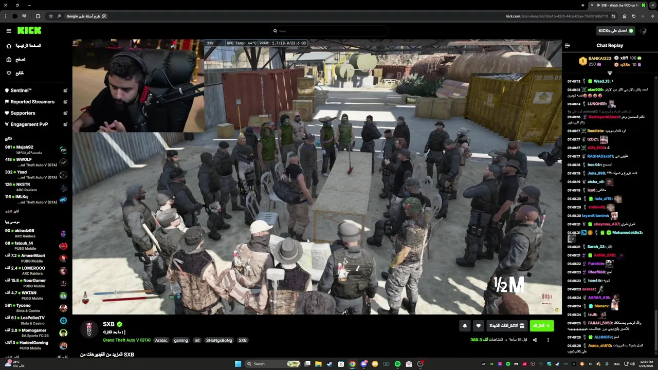Open followed channel 9iWOLF

[x=36, y=162]
